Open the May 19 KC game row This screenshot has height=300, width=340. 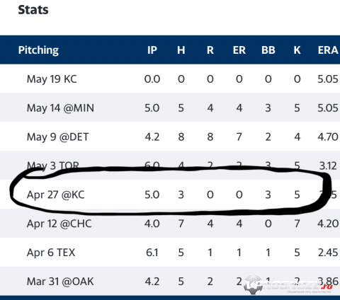[170, 79]
